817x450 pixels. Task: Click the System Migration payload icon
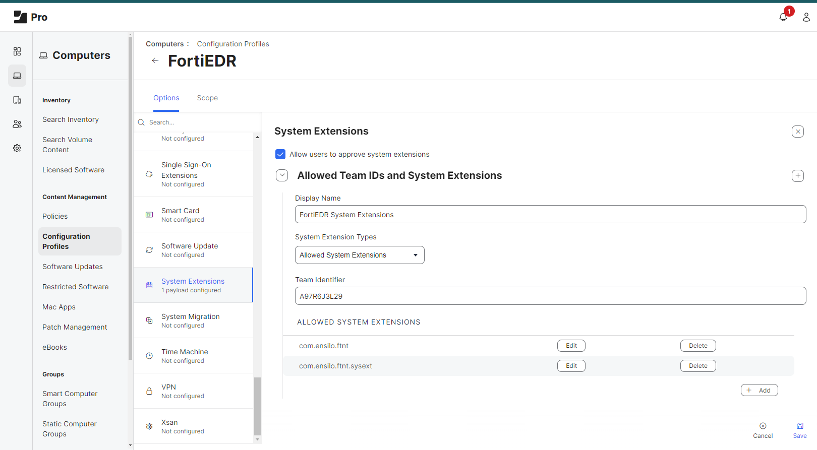click(149, 320)
